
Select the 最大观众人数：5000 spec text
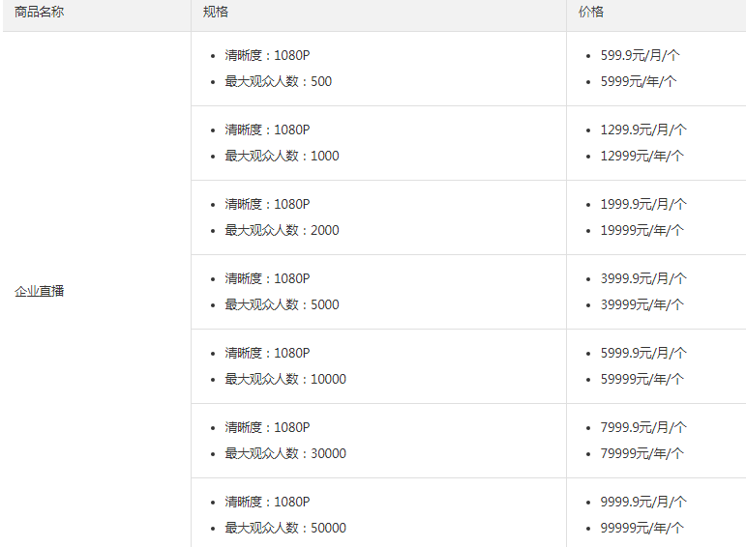283,304
